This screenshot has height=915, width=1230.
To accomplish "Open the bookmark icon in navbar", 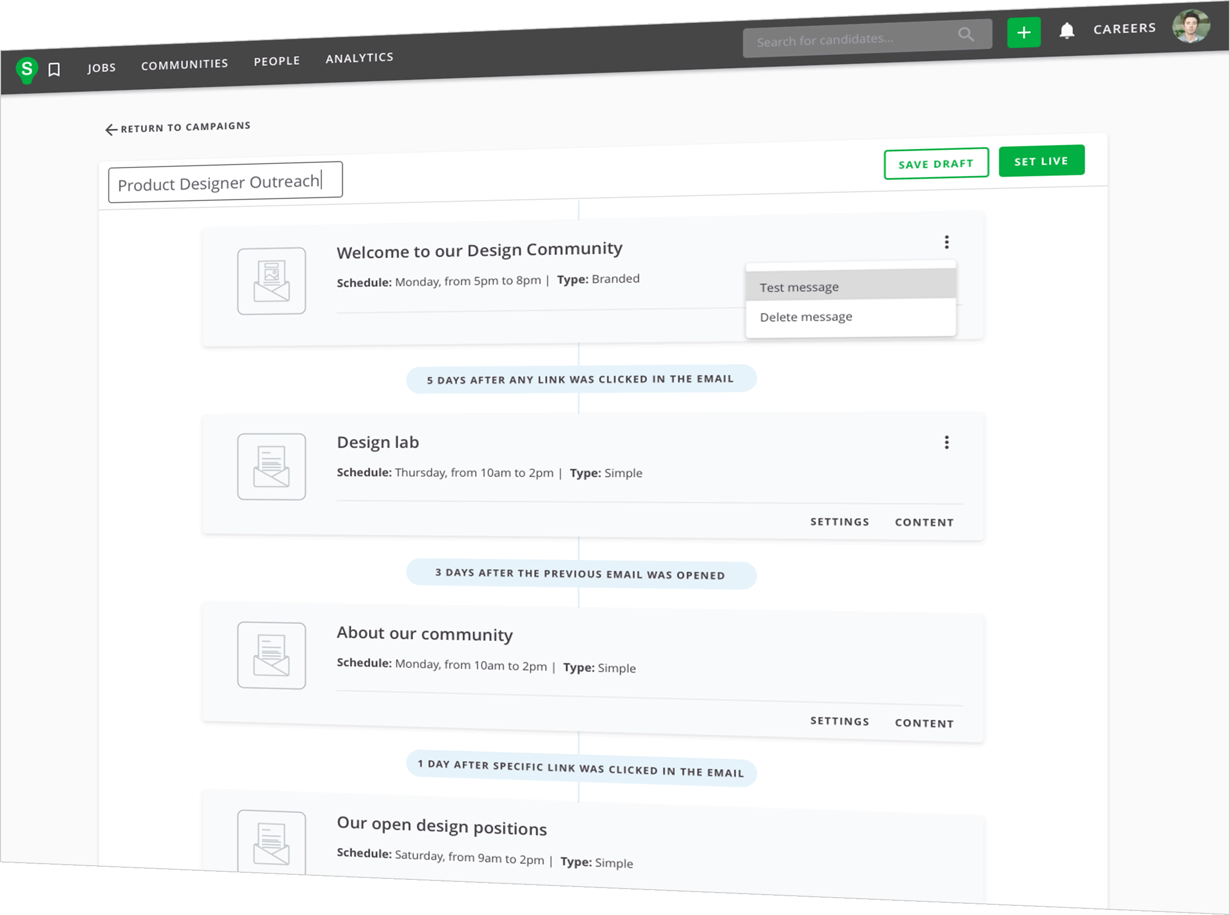I will (54, 70).
